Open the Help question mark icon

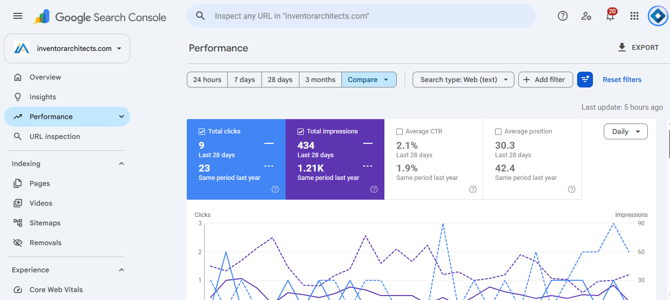pyautogui.click(x=563, y=16)
